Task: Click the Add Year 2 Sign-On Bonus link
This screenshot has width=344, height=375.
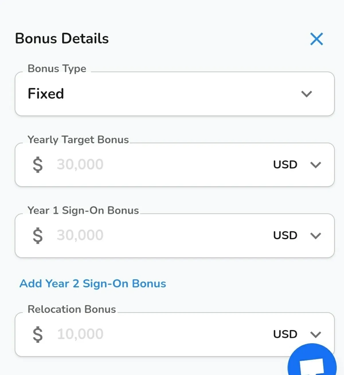Action: pos(93,284)
